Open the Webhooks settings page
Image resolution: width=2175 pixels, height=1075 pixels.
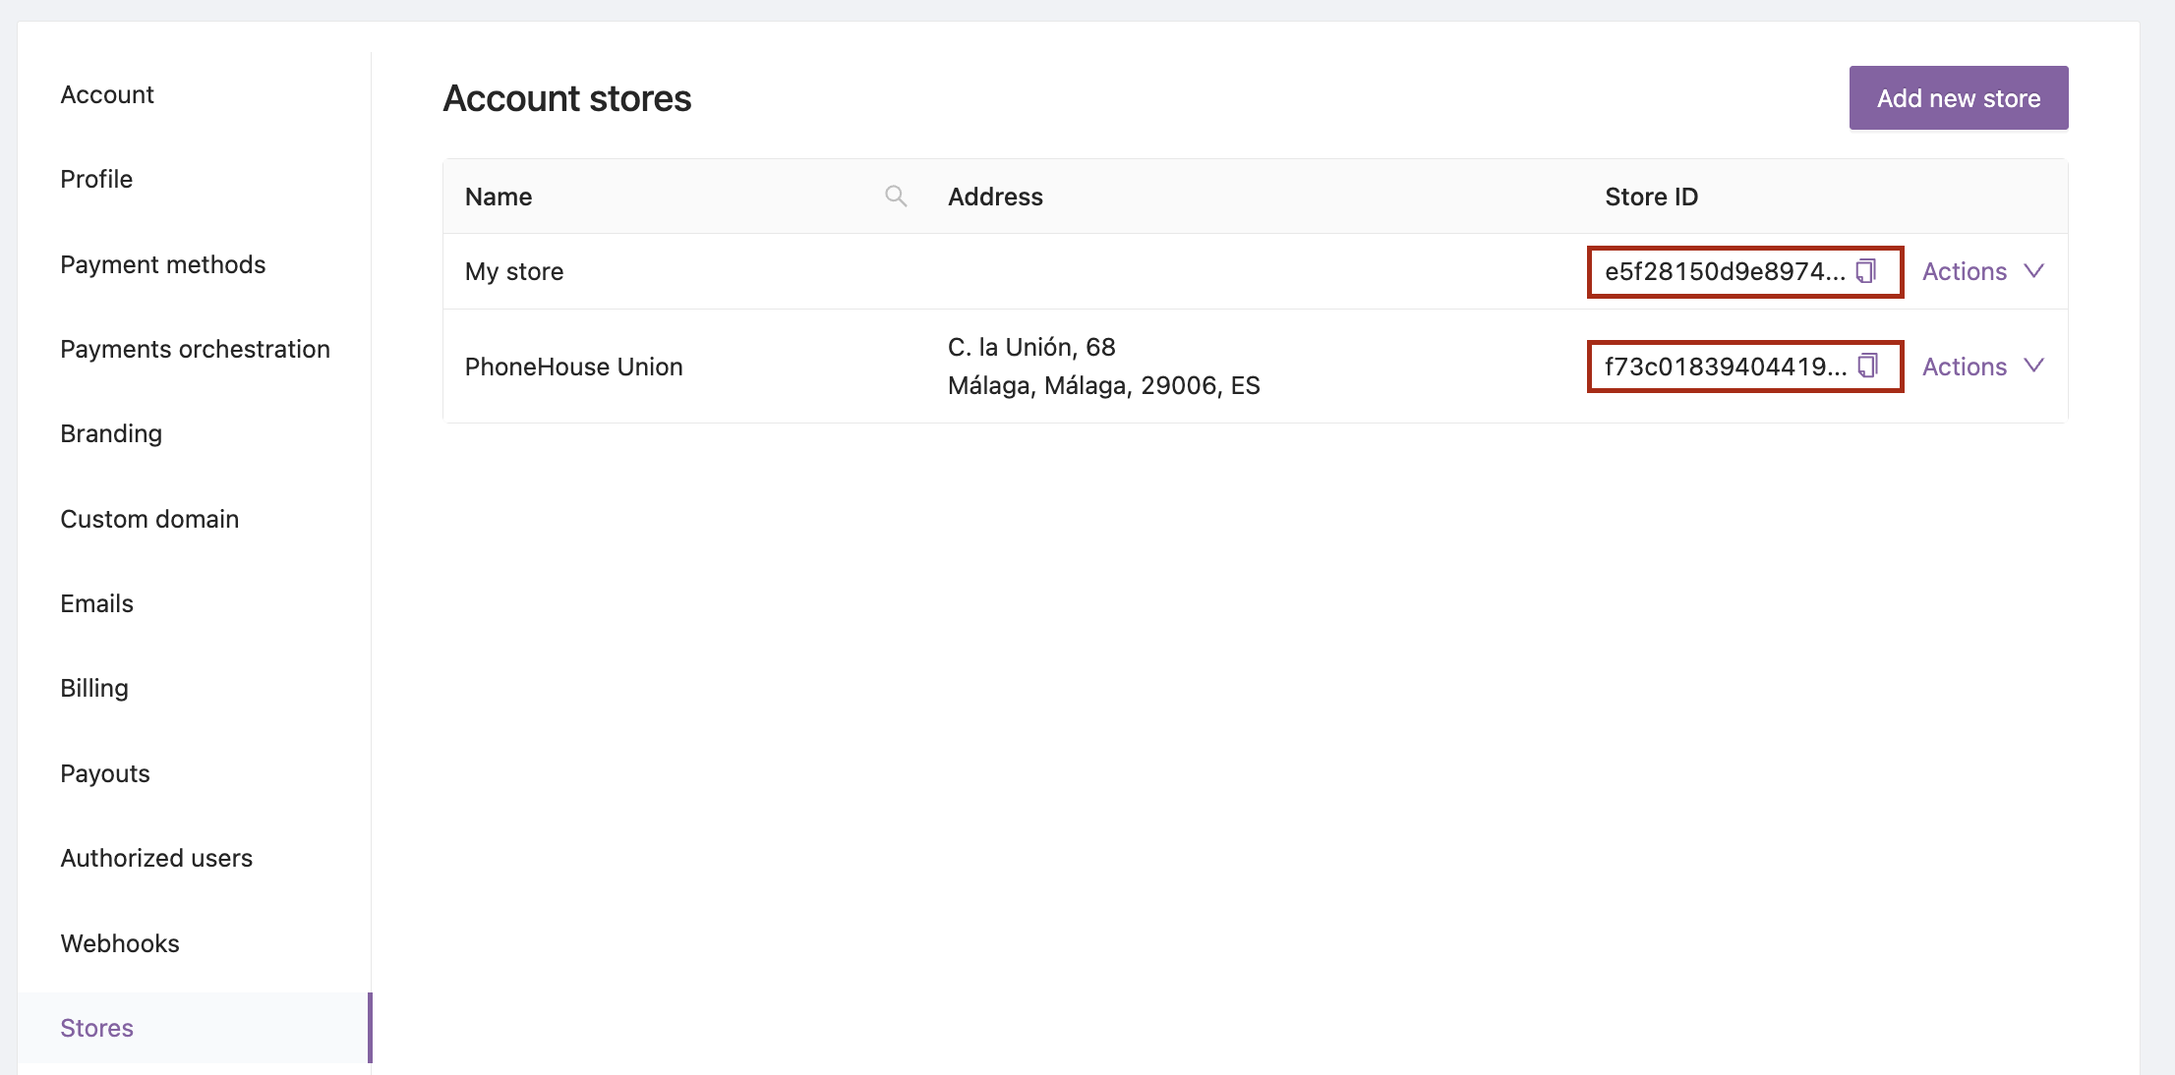tap(119, 943)
